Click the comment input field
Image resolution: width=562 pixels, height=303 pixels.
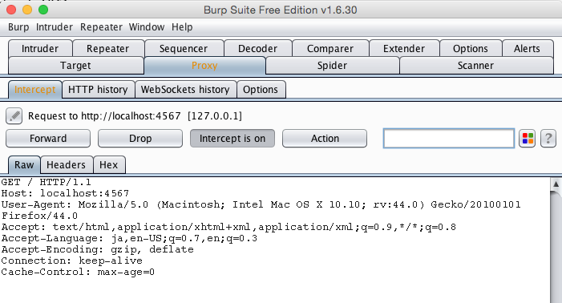[449, 138]
